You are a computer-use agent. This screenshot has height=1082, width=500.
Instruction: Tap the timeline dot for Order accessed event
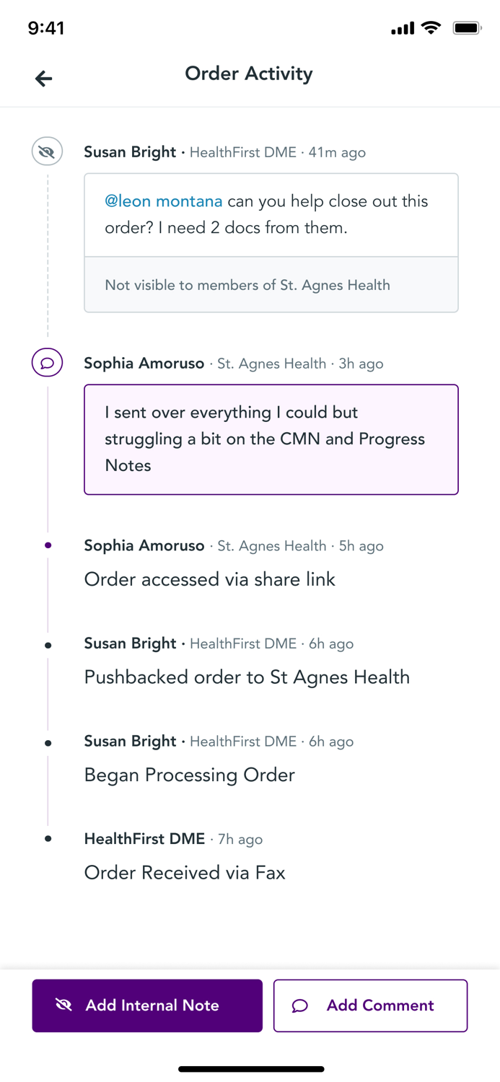(x=47, y=546)
